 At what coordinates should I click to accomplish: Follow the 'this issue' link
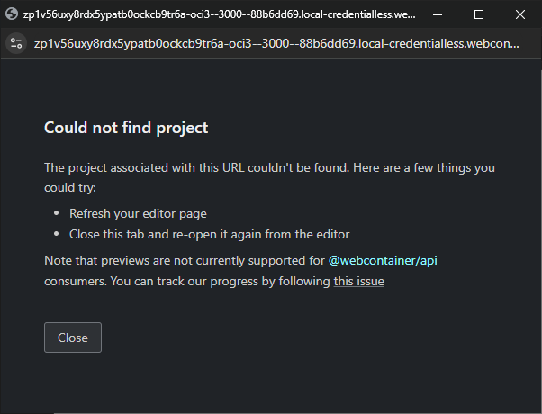click(359, 281)
